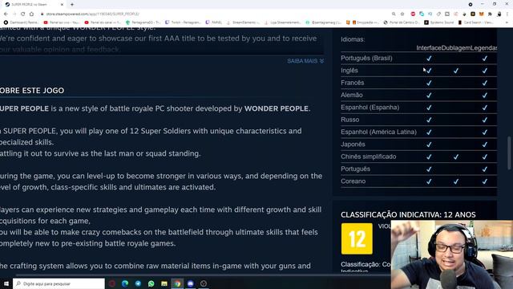
Task: Expand description with SAIBA MAIS
Action: 305,61
